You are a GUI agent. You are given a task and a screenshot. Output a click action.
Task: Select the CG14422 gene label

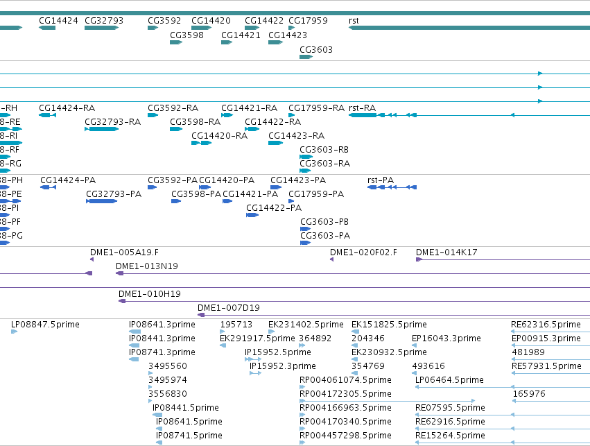263,21
